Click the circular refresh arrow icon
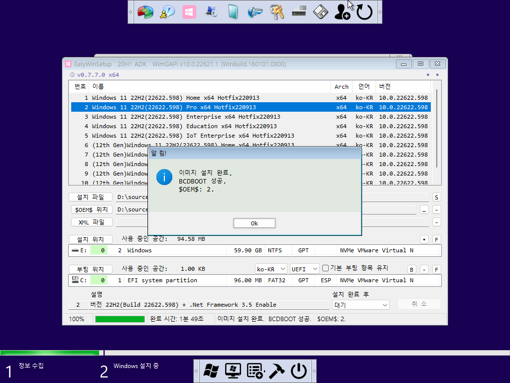 364,12
